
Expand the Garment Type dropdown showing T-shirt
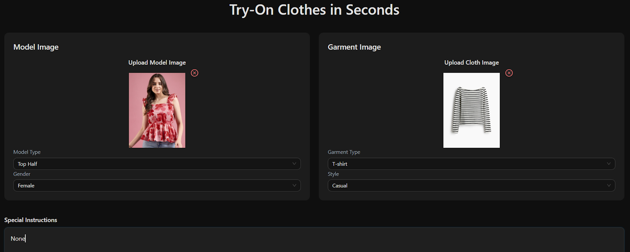[x=471, y=164]
